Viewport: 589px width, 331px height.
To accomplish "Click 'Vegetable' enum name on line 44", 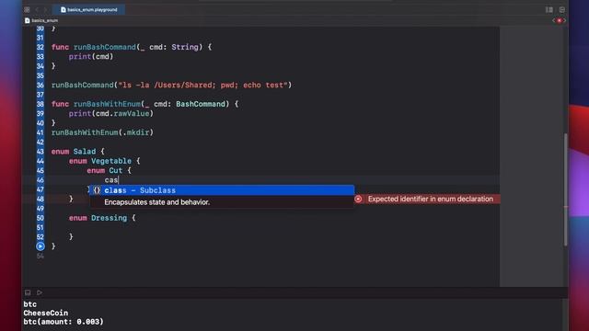I will pyautogui.click(x=111, y=161).
